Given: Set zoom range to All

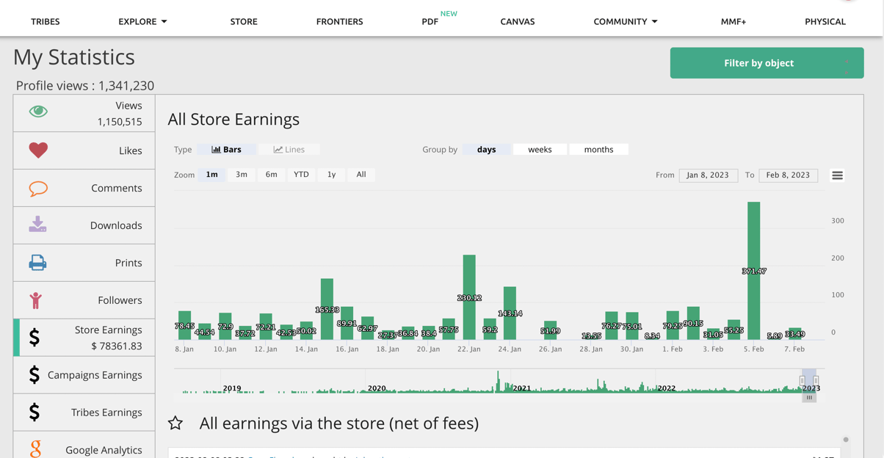Looking at the screenshot, I should (361, 175).
